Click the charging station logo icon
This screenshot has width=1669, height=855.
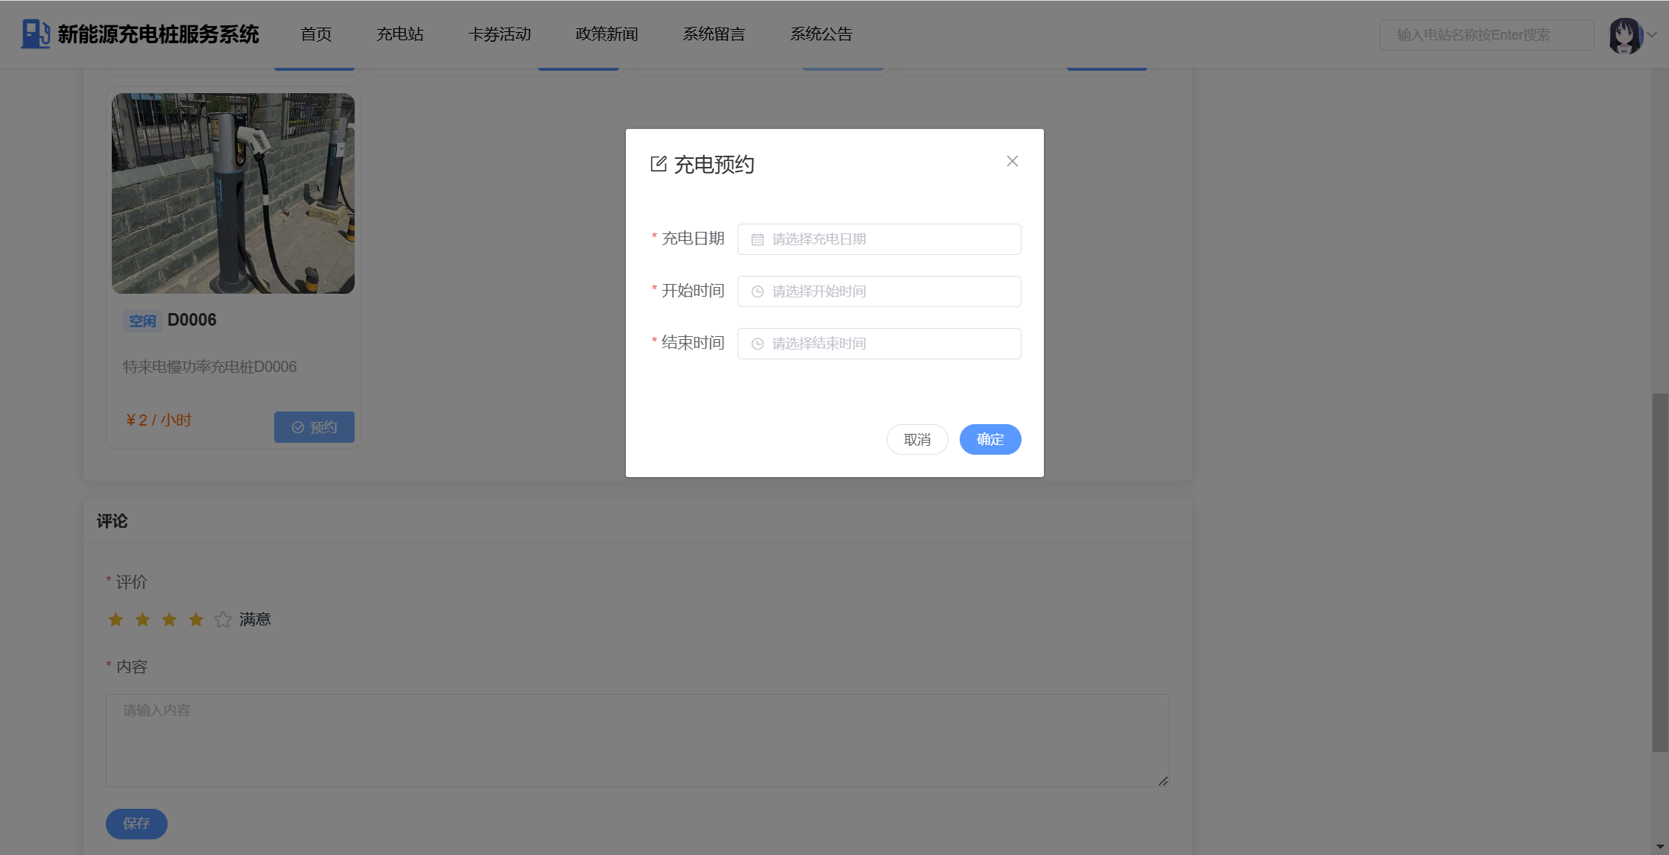click(x=35, y=34)
